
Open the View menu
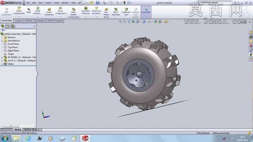41,3
